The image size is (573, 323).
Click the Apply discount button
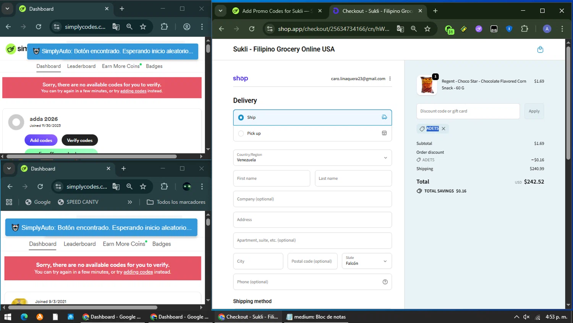(x=534, y=111)
